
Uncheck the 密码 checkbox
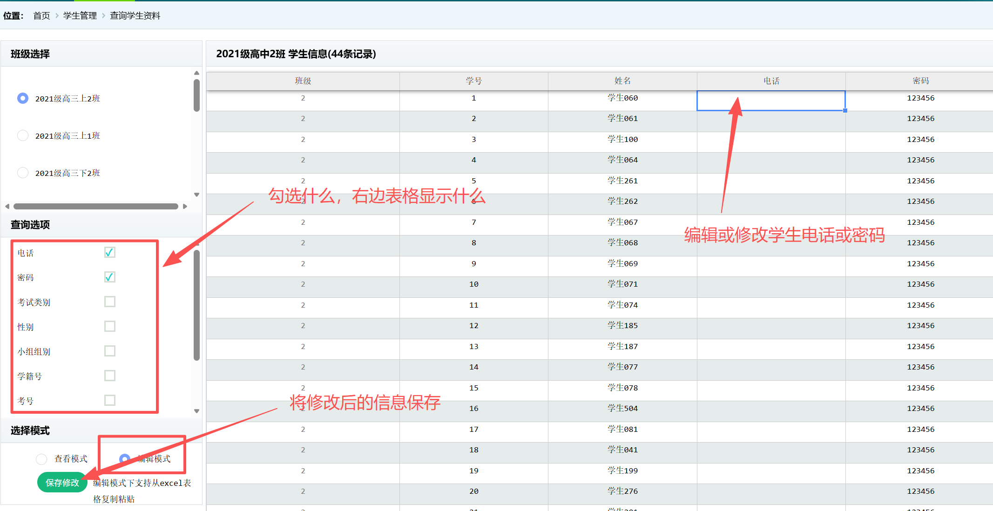pyautogui.click(x=109, y=277)
